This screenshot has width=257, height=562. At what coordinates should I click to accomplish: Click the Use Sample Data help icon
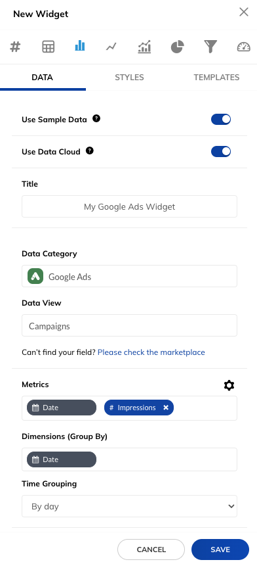pyautogui.click(x=96, y=118)
